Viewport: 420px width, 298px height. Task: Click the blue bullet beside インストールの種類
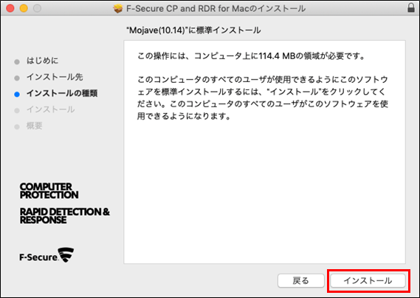tap(17, 94)
